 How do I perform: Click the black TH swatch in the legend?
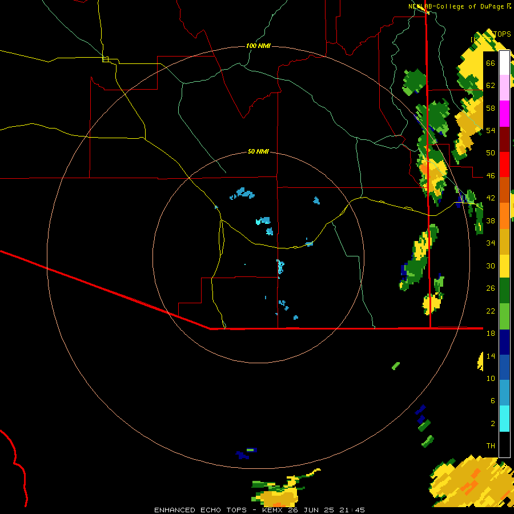tap(504, 444)
